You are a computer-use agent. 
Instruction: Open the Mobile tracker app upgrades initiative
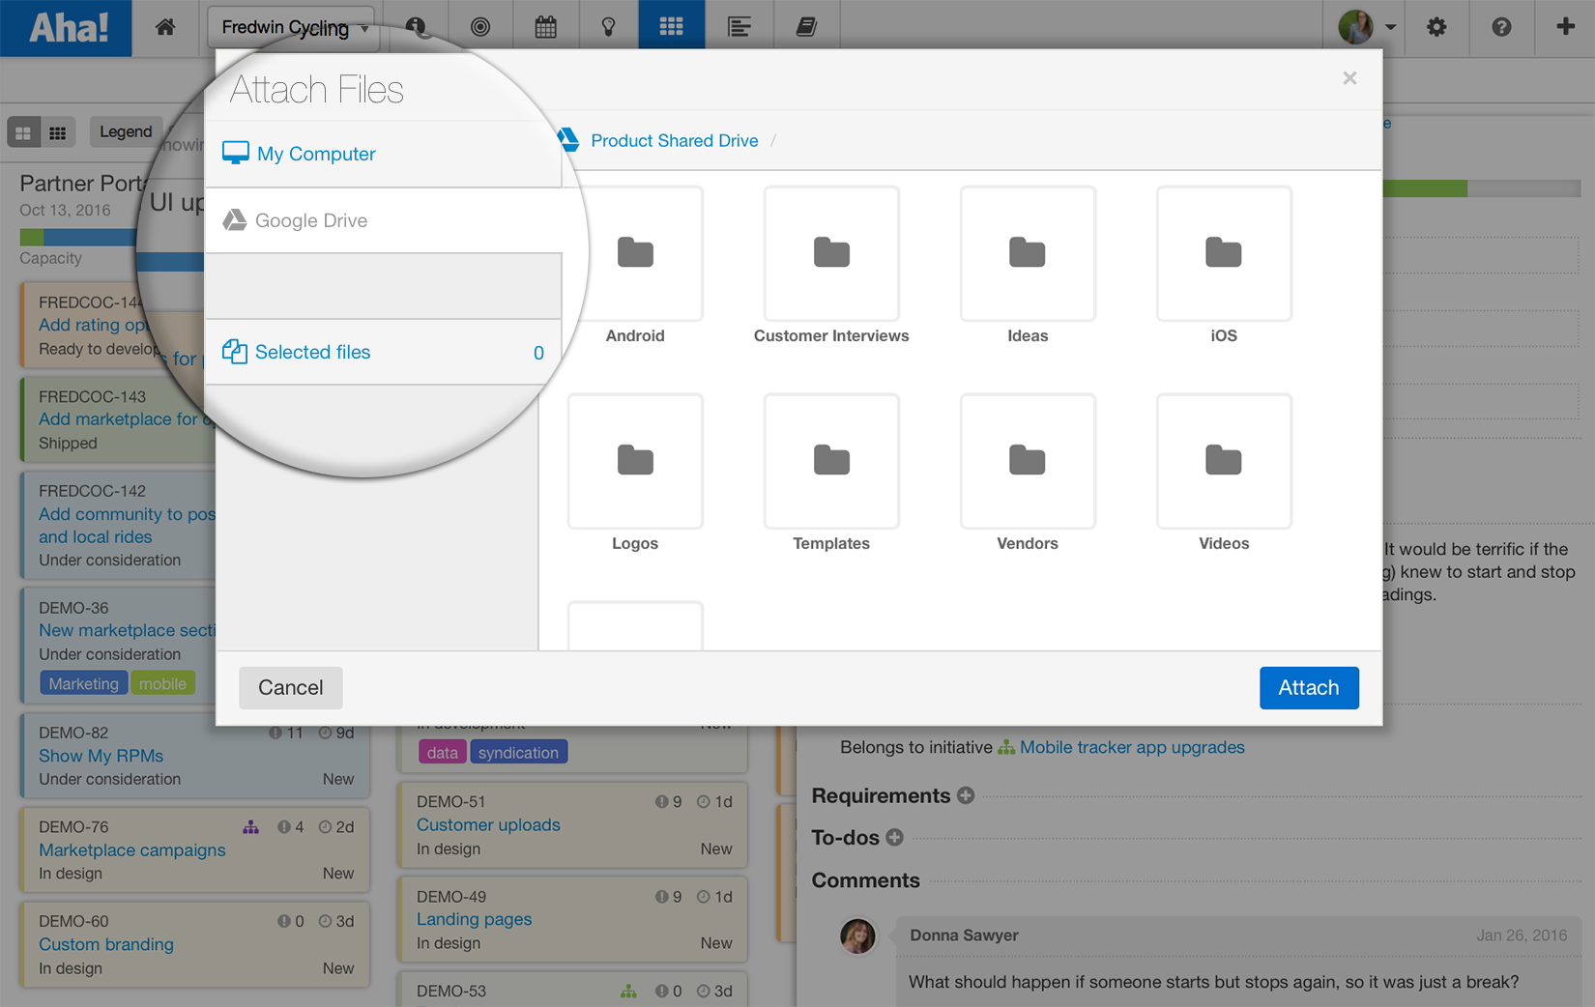click(1132, 747)
